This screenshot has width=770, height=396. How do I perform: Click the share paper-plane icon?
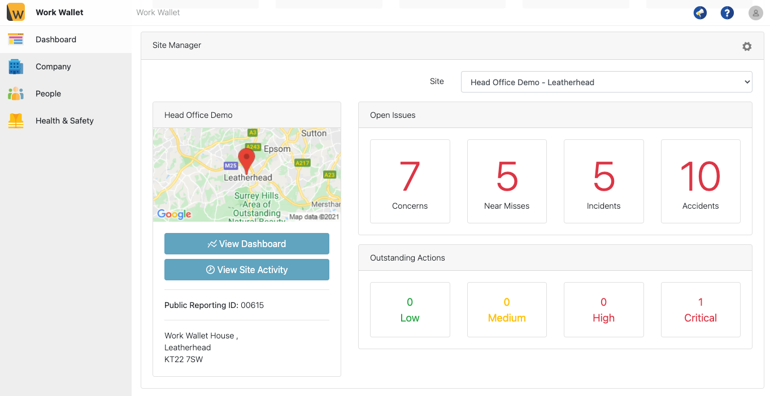click(x=700, y=12)
